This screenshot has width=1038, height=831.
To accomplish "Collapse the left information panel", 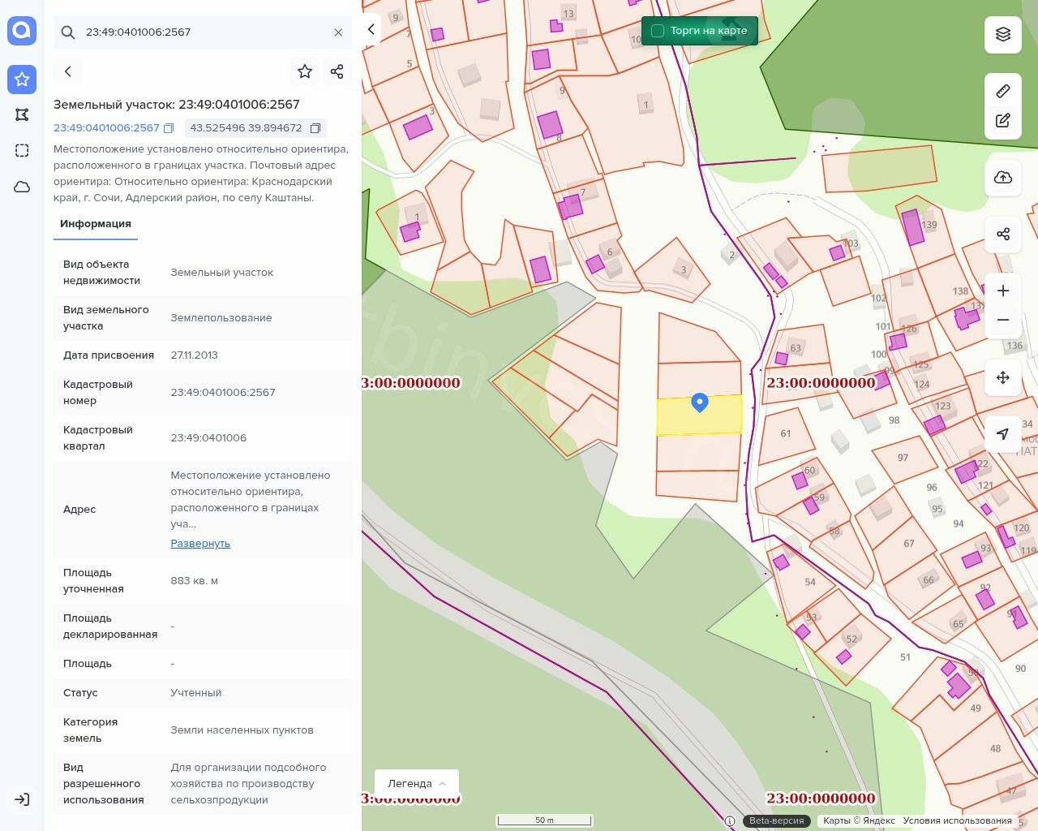I will click(371, 29).
